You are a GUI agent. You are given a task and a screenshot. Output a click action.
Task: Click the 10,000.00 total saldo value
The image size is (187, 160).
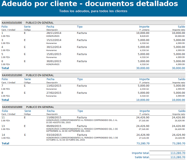point(178,100)
